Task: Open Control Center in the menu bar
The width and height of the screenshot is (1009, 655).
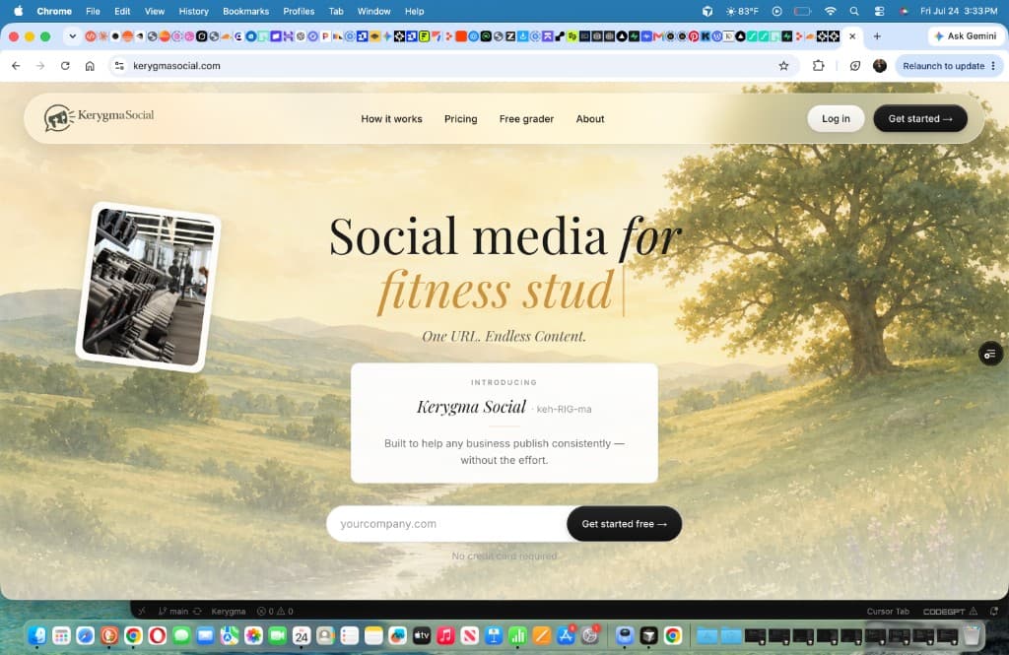Action: 879,11
